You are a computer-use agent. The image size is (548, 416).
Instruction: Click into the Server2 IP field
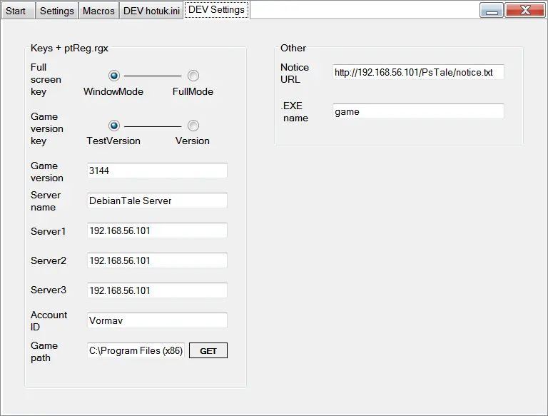coord(157,260)
